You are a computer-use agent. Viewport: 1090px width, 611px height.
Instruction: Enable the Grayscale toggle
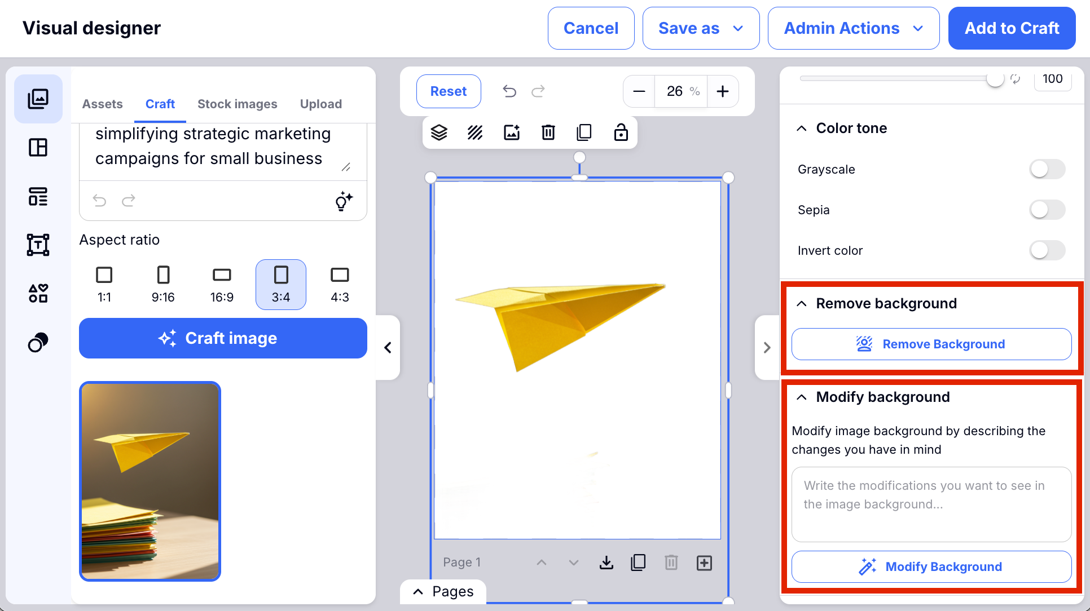1047,169
